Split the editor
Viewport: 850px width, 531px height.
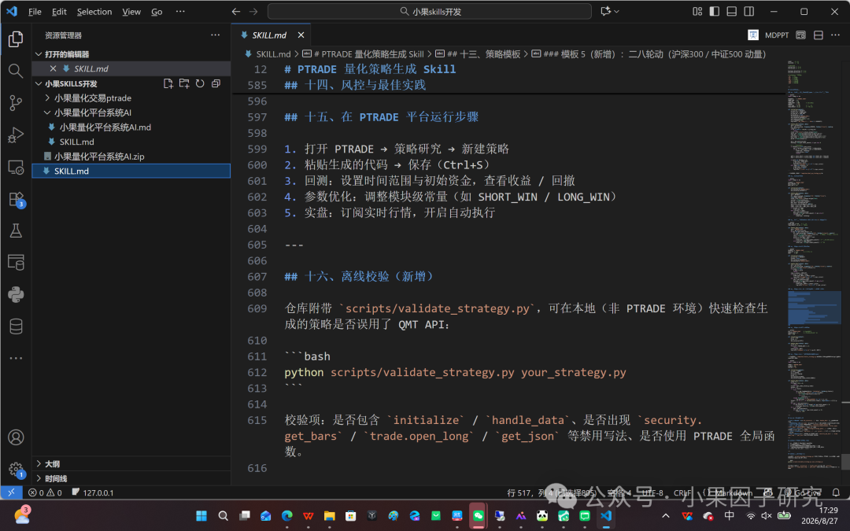point(818,35)
